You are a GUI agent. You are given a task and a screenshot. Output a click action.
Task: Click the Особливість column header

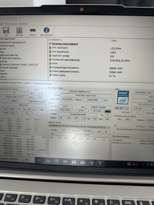[x=55, y=40]
